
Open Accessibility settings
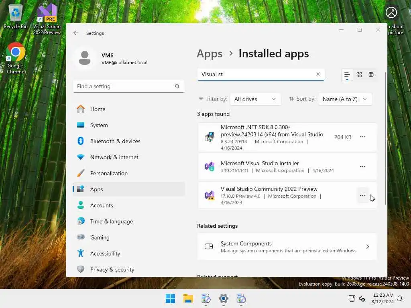(x=129, y=253)
